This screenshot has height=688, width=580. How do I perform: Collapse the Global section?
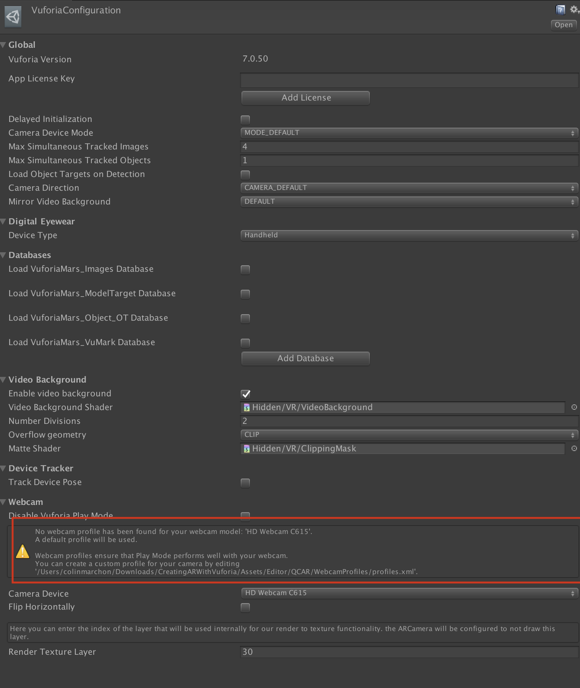tap(3, 45)
